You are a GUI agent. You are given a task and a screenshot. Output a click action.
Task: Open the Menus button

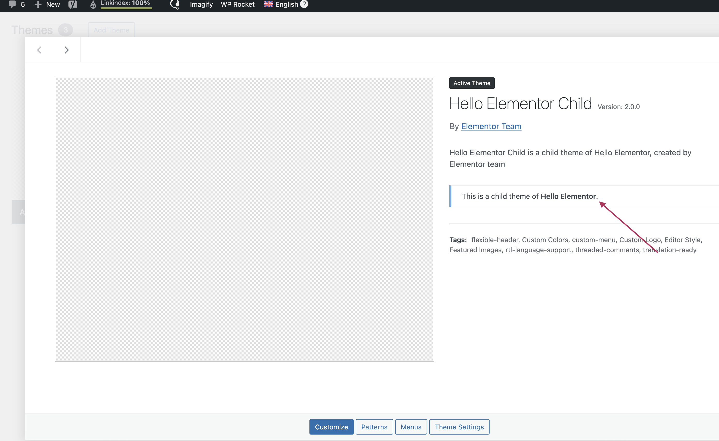click(411, 427)
